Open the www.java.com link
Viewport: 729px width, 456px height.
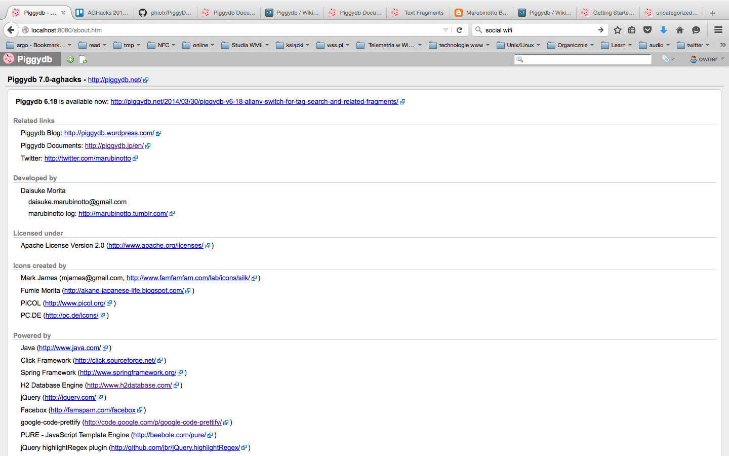click(70, 348)
